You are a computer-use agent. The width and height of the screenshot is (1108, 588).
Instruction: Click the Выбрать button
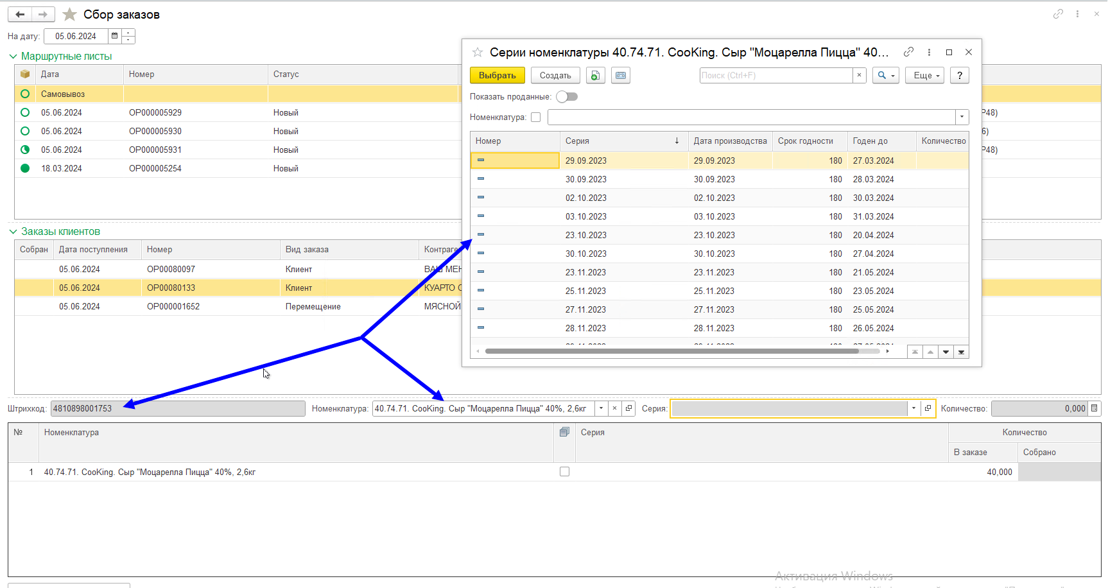tap(498, 75)
